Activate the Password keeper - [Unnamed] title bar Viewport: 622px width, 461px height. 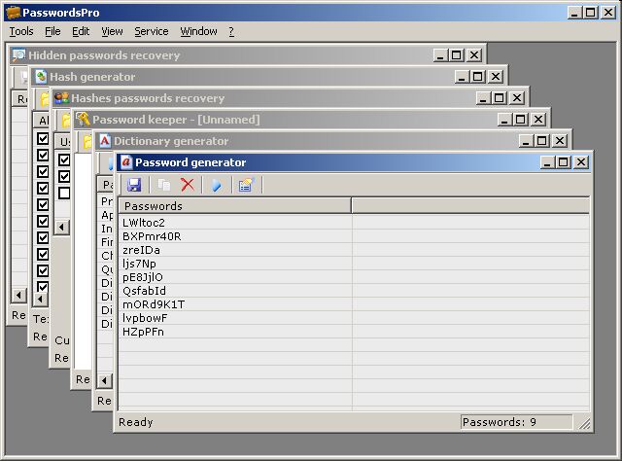(x=311, y=120)
